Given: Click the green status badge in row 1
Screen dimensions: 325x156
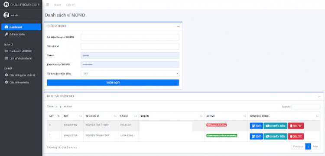Looking at the screenshot, I should pos(222,136).
